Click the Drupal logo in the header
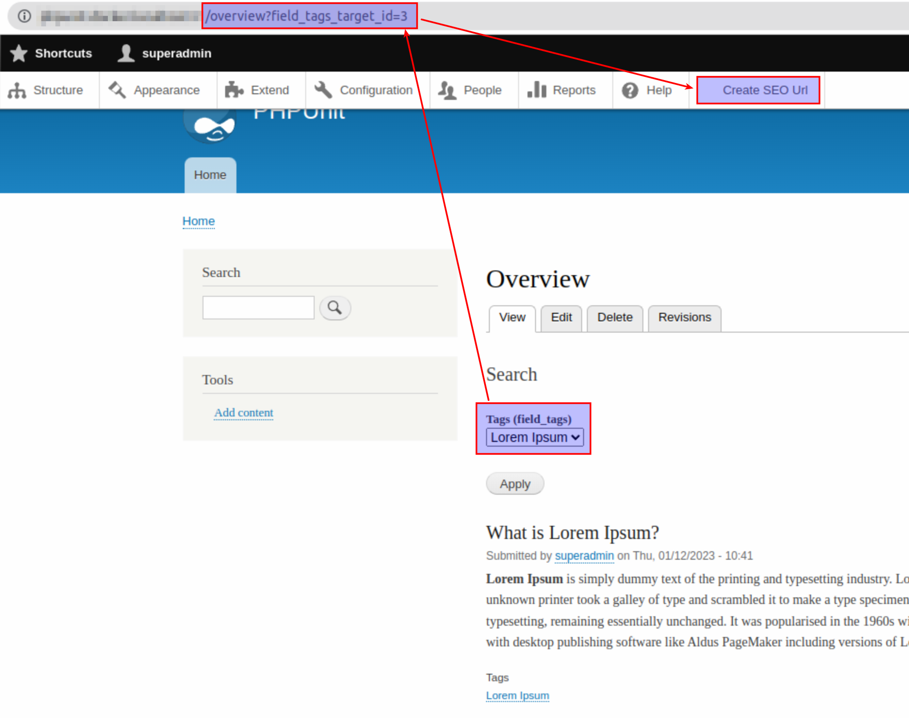Image resolution: width=909 pixels, height=718 pixels. click(209, 125)
